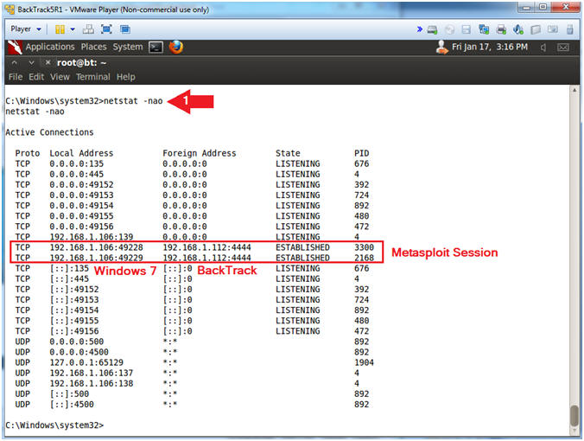Viewport: 584px width, 441px height.
Task: Open the Terminal menu in the menubar
Action: (x=93, y=77)
